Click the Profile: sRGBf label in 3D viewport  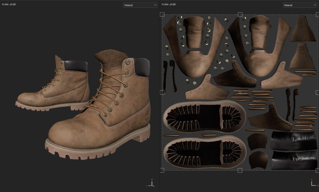pyautogui.click(x=9, y=5)
